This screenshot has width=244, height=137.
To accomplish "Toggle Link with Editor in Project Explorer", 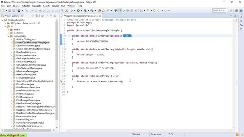I will tap(37, 16).
